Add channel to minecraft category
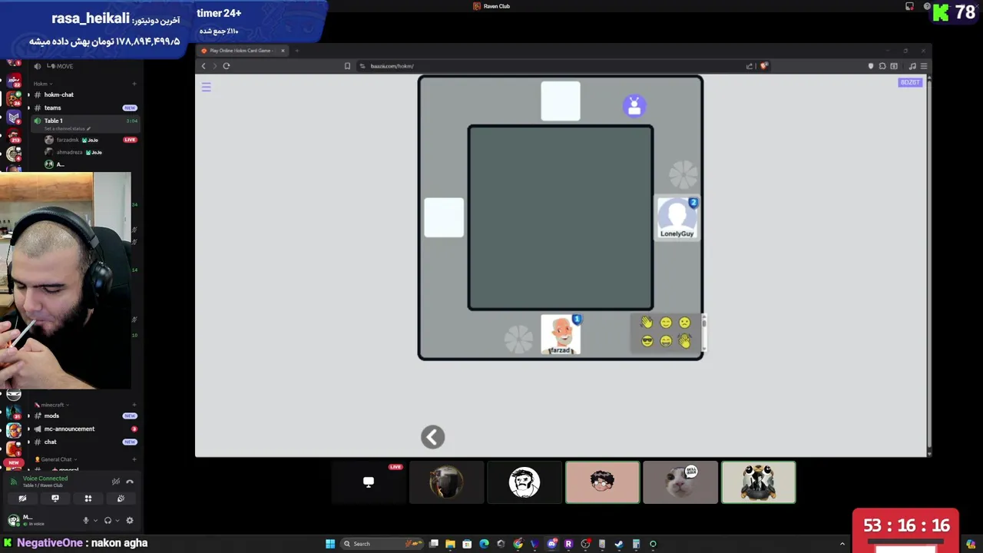Viewport: 983px width, 553px height. 134,405
